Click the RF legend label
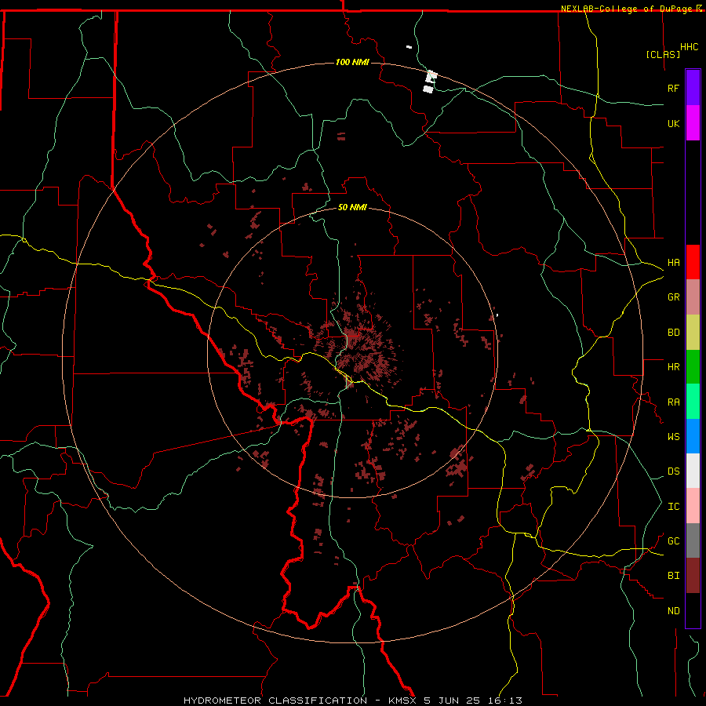This screenshot has width=706, height=706. 673,88
